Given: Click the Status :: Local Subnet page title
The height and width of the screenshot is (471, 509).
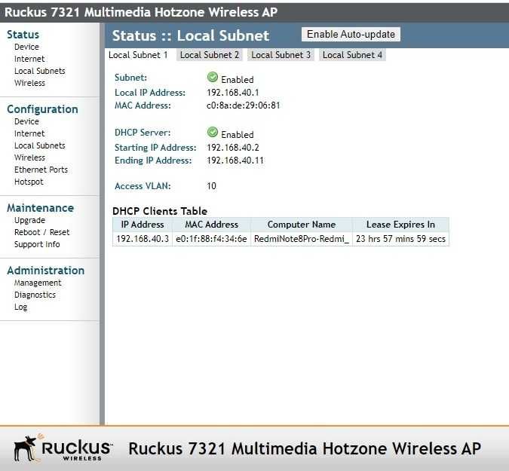Looking at the screenshot, I should [191, 35].
